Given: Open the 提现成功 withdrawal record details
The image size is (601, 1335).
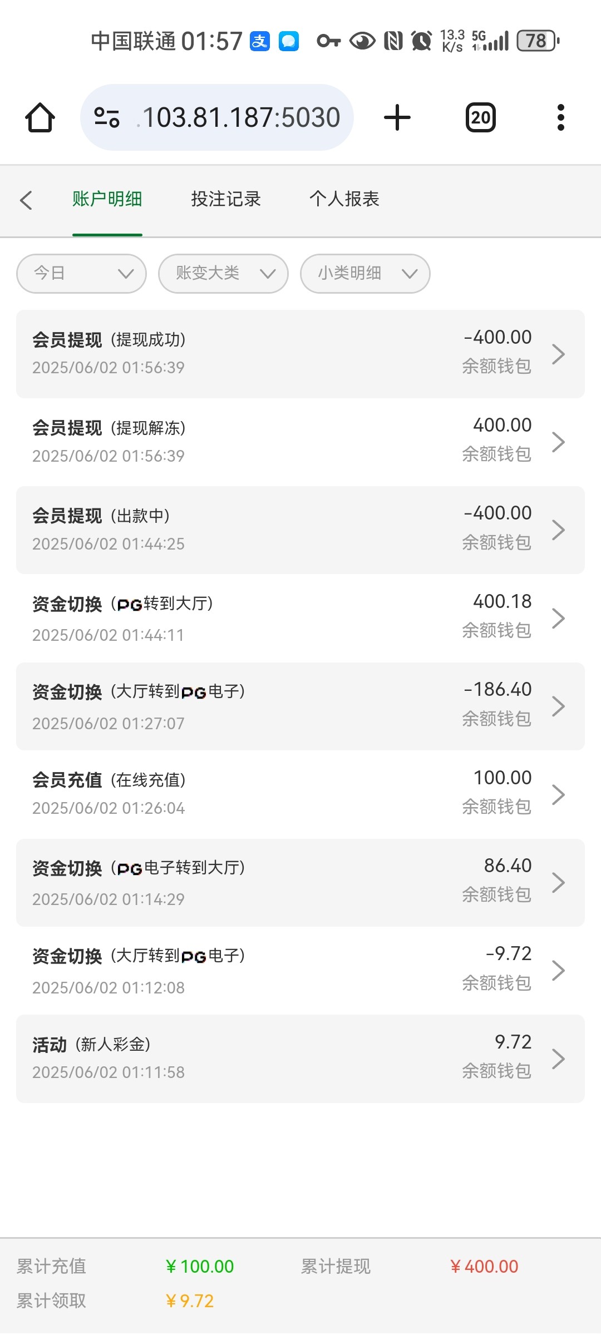Looking at the screenshot, I should tap(300, 354).
